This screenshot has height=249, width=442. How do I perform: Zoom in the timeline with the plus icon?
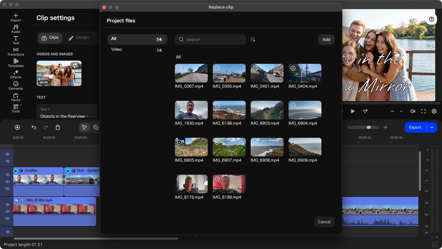click(385, 127)
